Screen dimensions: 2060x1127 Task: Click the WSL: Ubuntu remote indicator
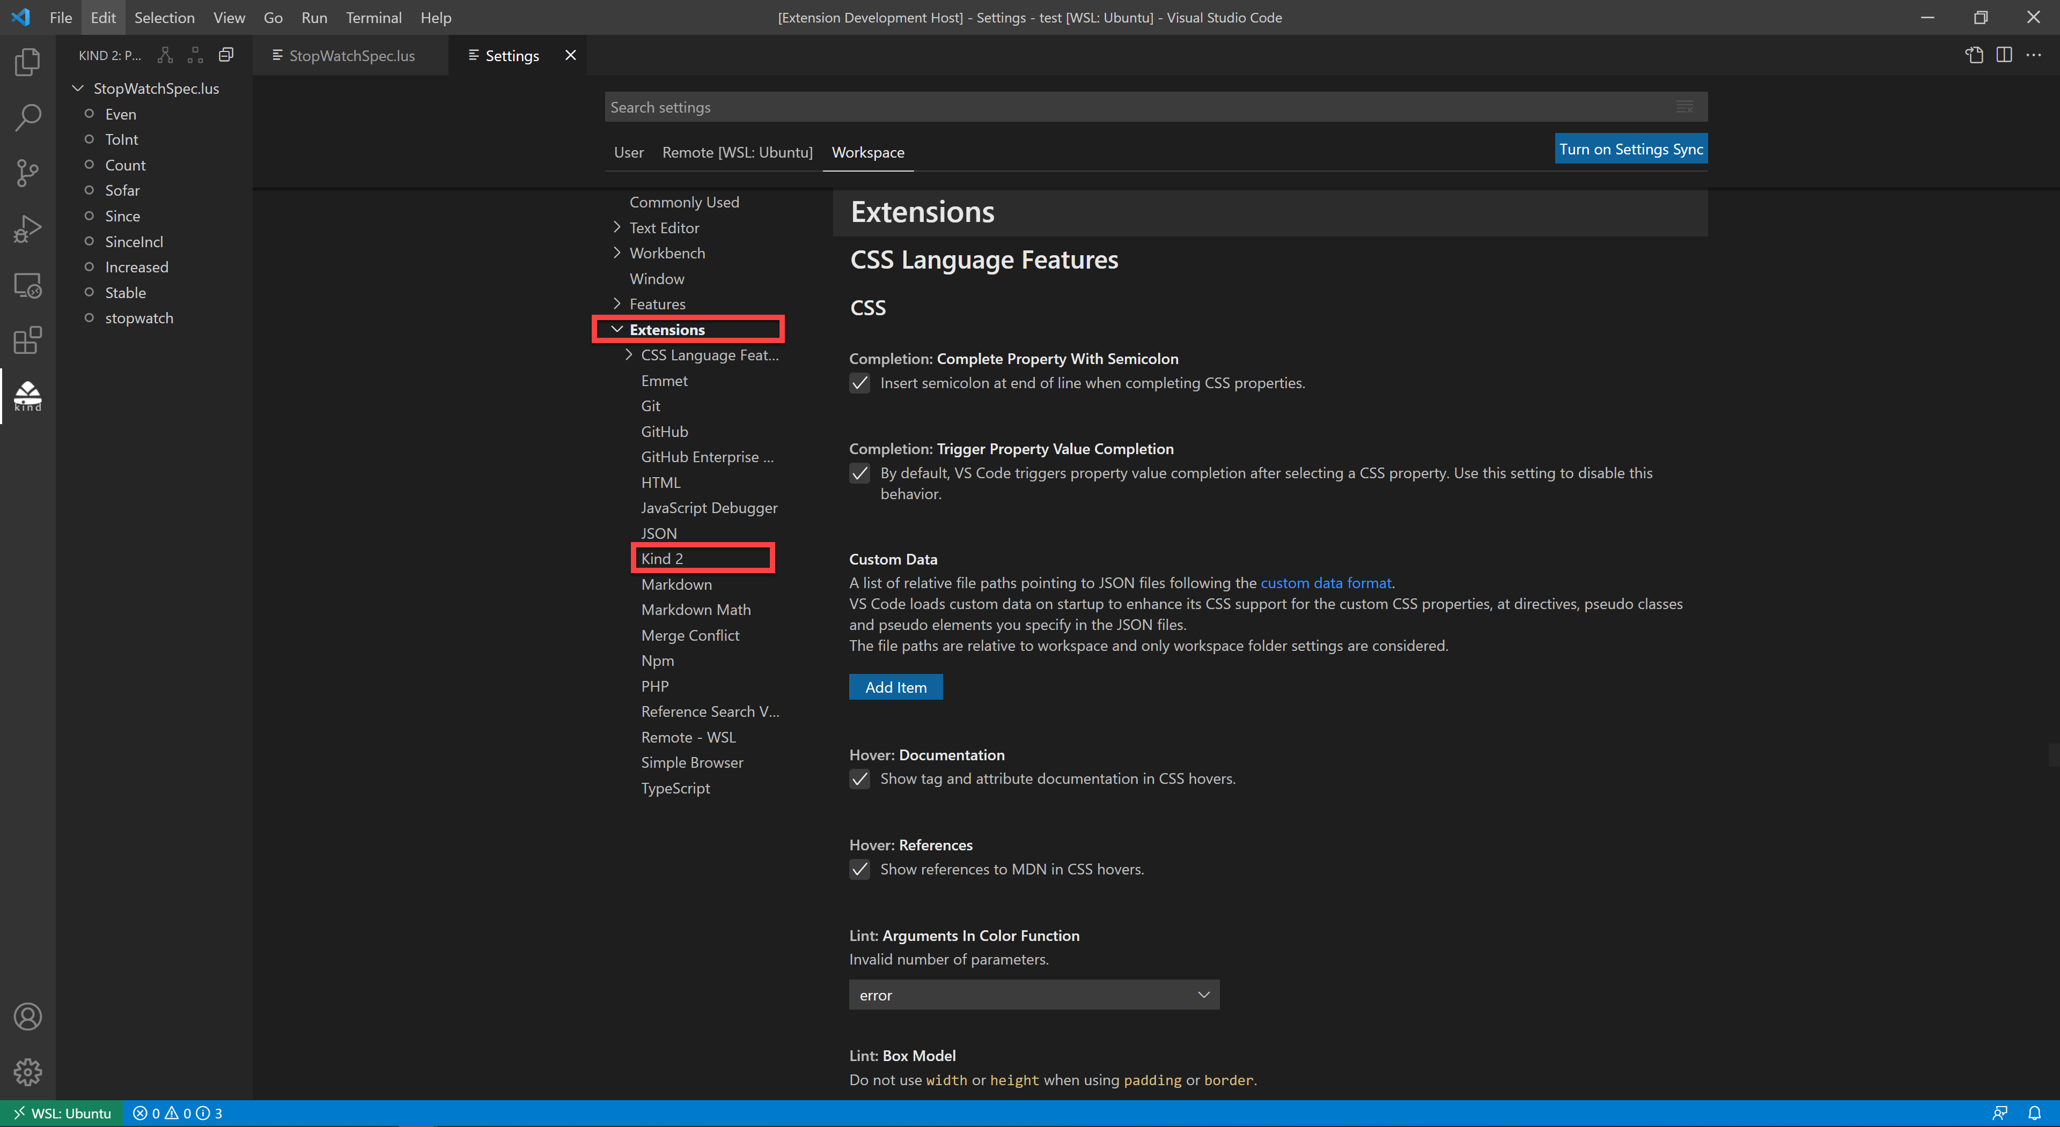click(62, 1114)
